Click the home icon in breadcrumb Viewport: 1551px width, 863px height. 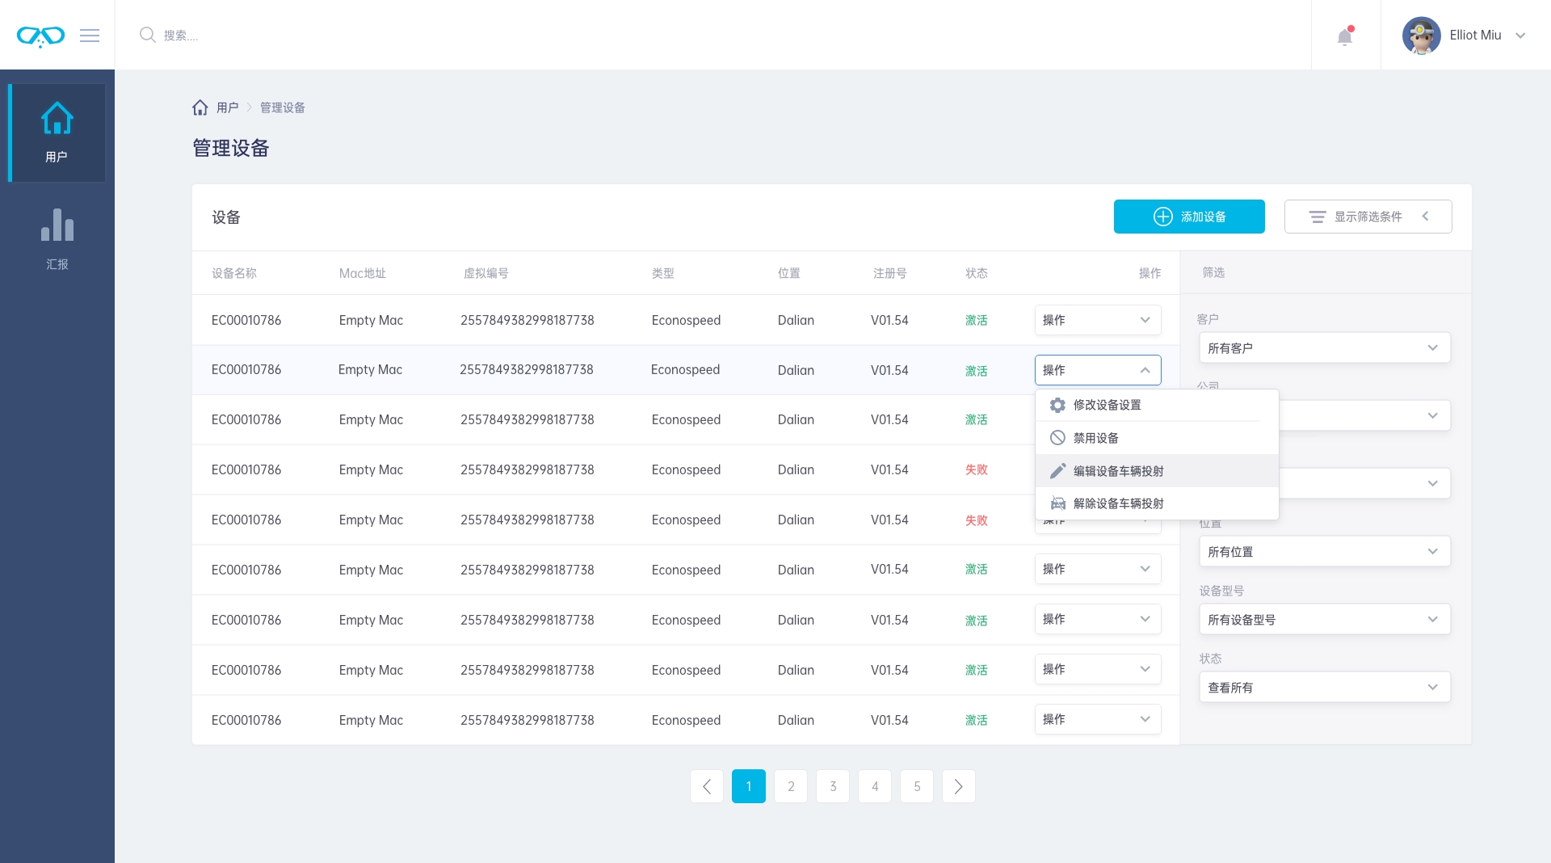click(x=200, y=107)
